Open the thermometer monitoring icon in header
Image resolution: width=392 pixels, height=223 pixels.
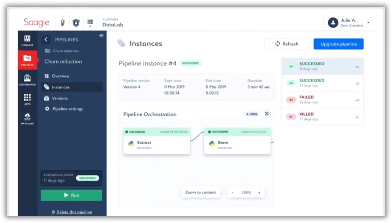[x=63, y=23]
